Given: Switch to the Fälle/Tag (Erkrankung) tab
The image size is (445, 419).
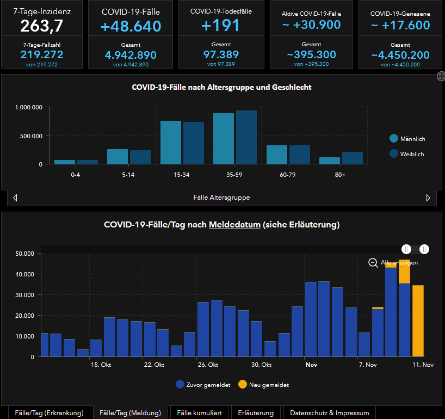Looking at the screenshot, I should click(x=49, y=412).
